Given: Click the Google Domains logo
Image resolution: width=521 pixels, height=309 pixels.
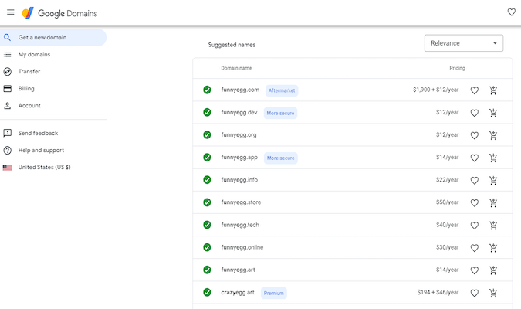Looking at the screenshot, I should click(59, 13).
